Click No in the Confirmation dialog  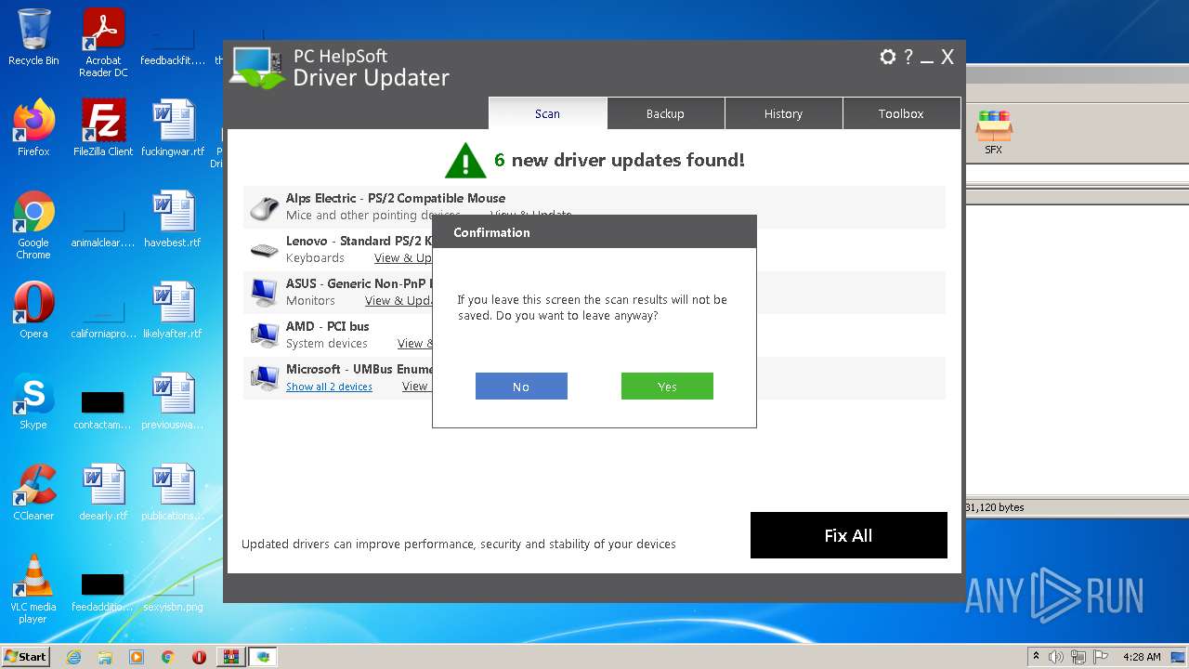(521, 387)
